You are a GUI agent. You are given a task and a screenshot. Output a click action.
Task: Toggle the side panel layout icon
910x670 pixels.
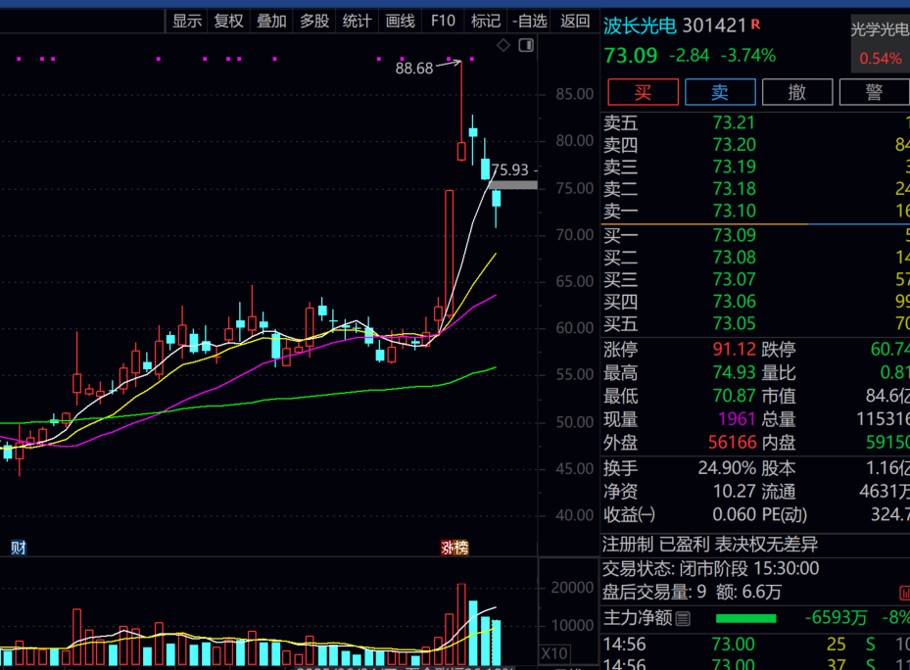click(526, 45)
